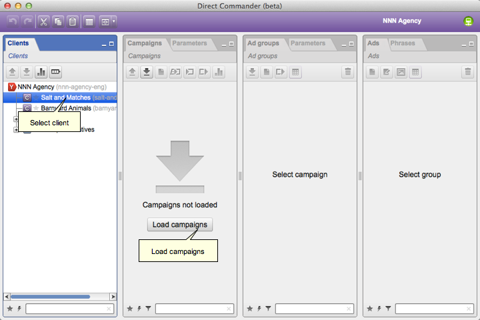This screenshot has width=480, height=320.
Task: Toggle the funnel filter below Campaigns panel
Action: point(149,309)
